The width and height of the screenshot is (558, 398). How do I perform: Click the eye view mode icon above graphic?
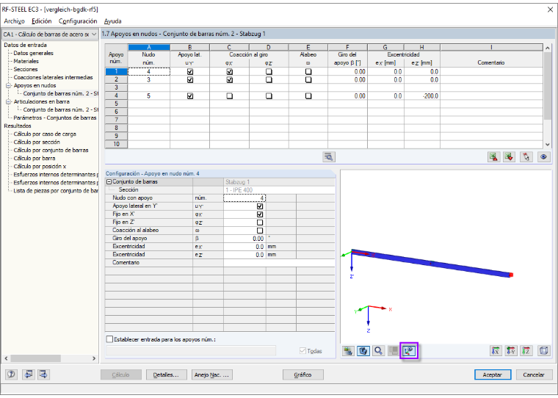pyautogui.click(x=543, y=157)
